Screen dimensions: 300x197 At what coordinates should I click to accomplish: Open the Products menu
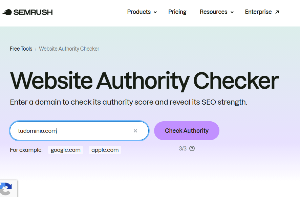tap(139, 12)
